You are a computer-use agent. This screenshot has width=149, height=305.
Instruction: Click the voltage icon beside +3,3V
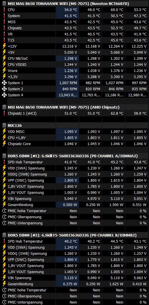4,77
